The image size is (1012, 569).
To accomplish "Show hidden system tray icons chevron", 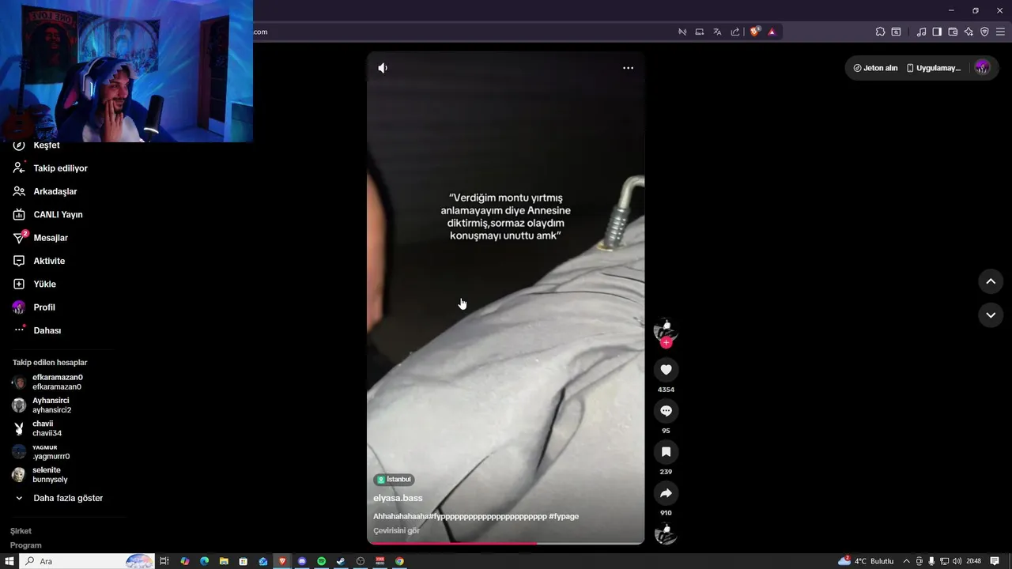I will (x=906, y=561).
